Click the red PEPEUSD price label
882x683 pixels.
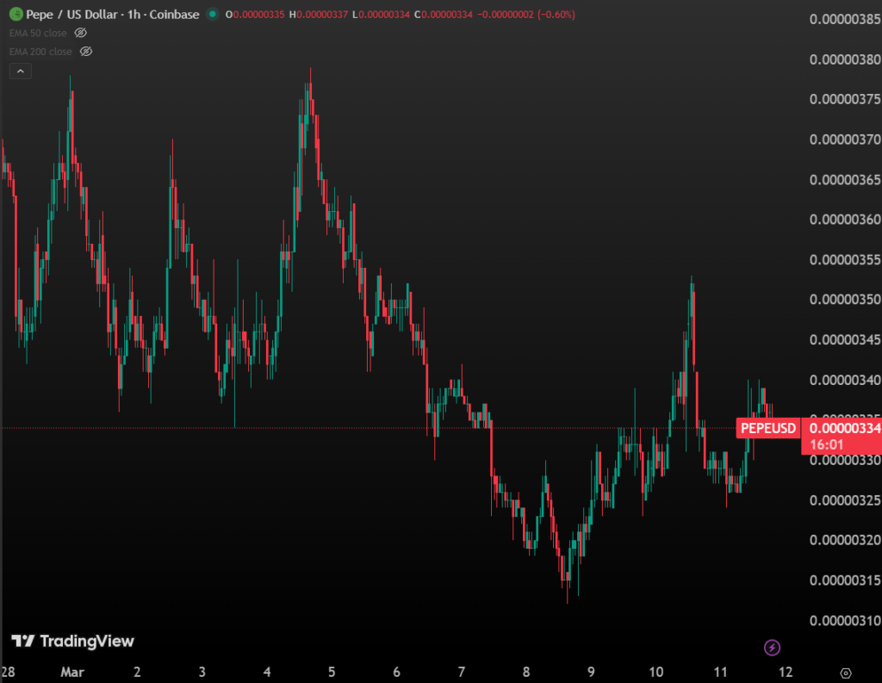tap(768, 428)
